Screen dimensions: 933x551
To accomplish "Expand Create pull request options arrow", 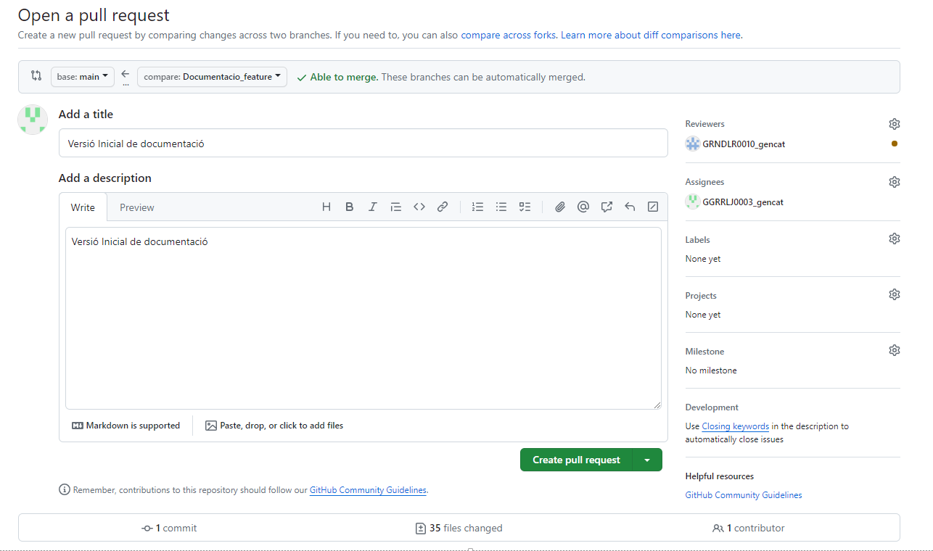I will click(x=647, y=460).
